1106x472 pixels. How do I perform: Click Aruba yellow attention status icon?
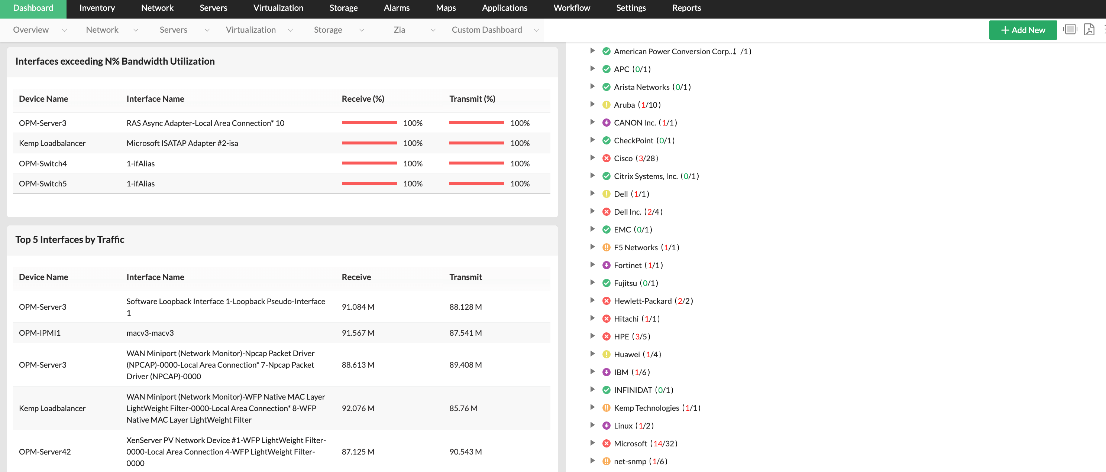tap(606, 105)
